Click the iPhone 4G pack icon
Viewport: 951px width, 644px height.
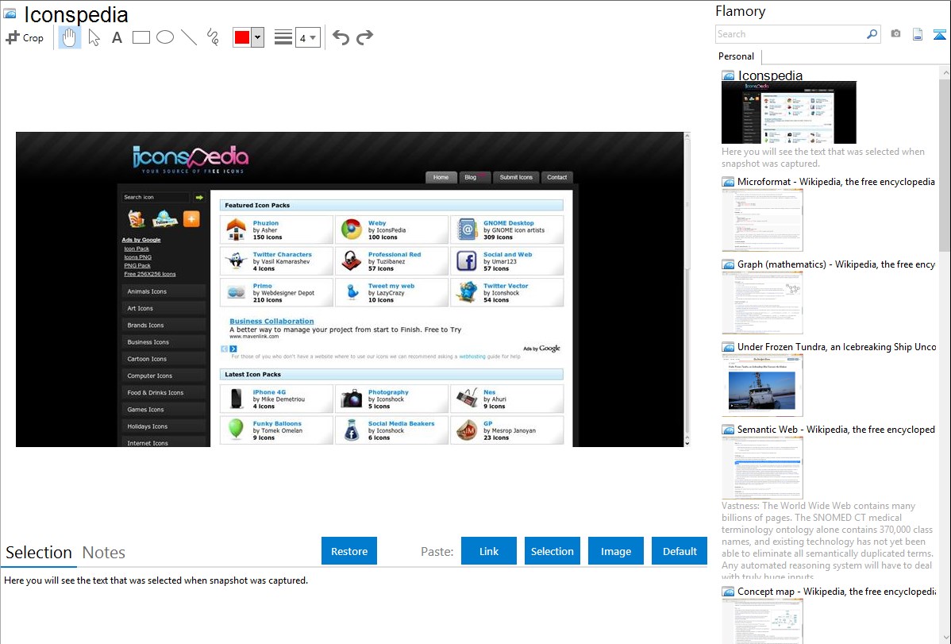(236, 399)
